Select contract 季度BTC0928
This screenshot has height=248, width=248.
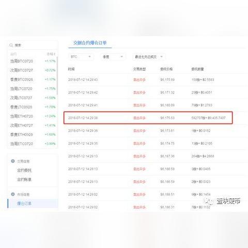22,80
